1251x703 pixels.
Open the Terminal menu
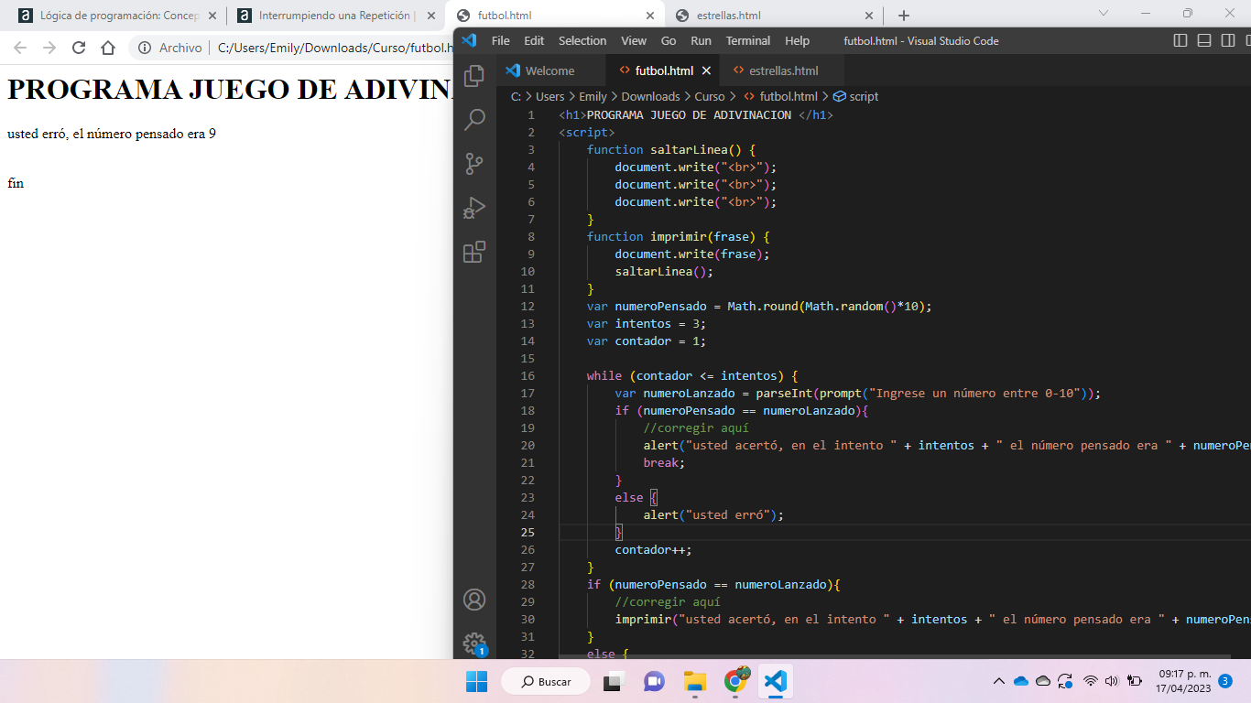pos(748,40)
